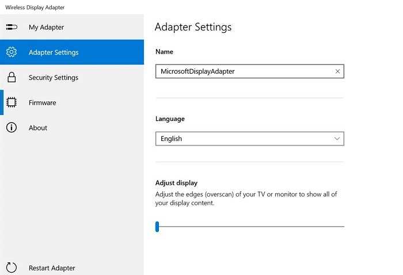403x275 pixels.
Task: Click the Adapter Settings gear icon
Action: pos(12,52)
